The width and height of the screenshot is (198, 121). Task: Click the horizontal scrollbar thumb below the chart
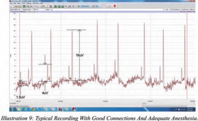pos(144,103)
